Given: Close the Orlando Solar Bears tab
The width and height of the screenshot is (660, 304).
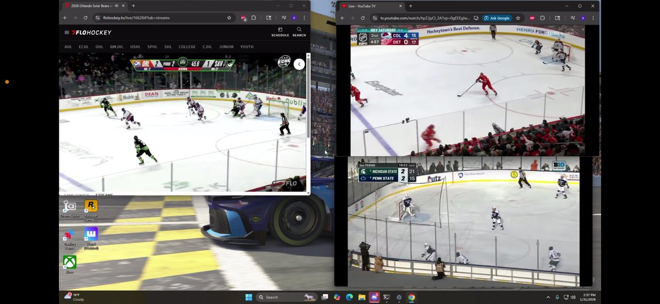Looking at the screenshot, I should tap(124, 5).
